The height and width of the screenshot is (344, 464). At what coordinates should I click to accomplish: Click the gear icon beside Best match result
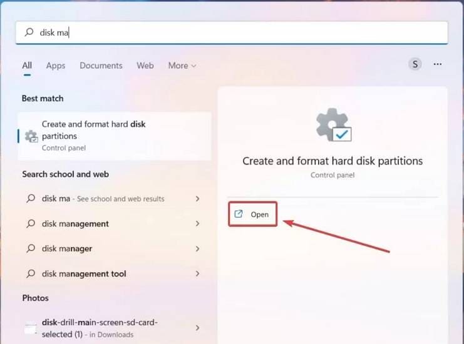31,136
